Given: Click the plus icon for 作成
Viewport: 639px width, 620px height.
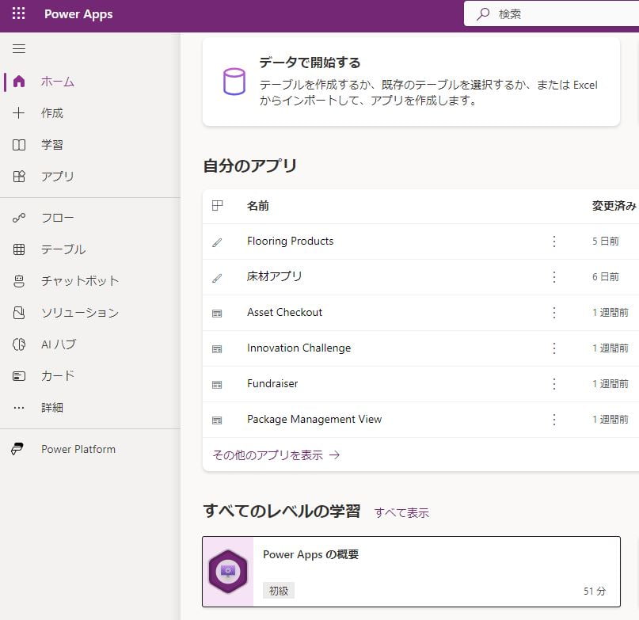Looking at the screenshot, I should [20, 113].
